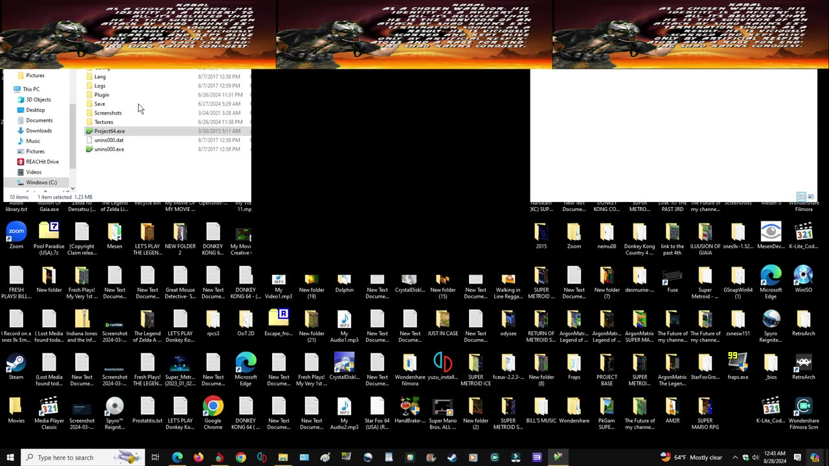Open REACHit Drive in navigation pane
829x466 pixels.
pyautogui.click(x=42, y=162)
